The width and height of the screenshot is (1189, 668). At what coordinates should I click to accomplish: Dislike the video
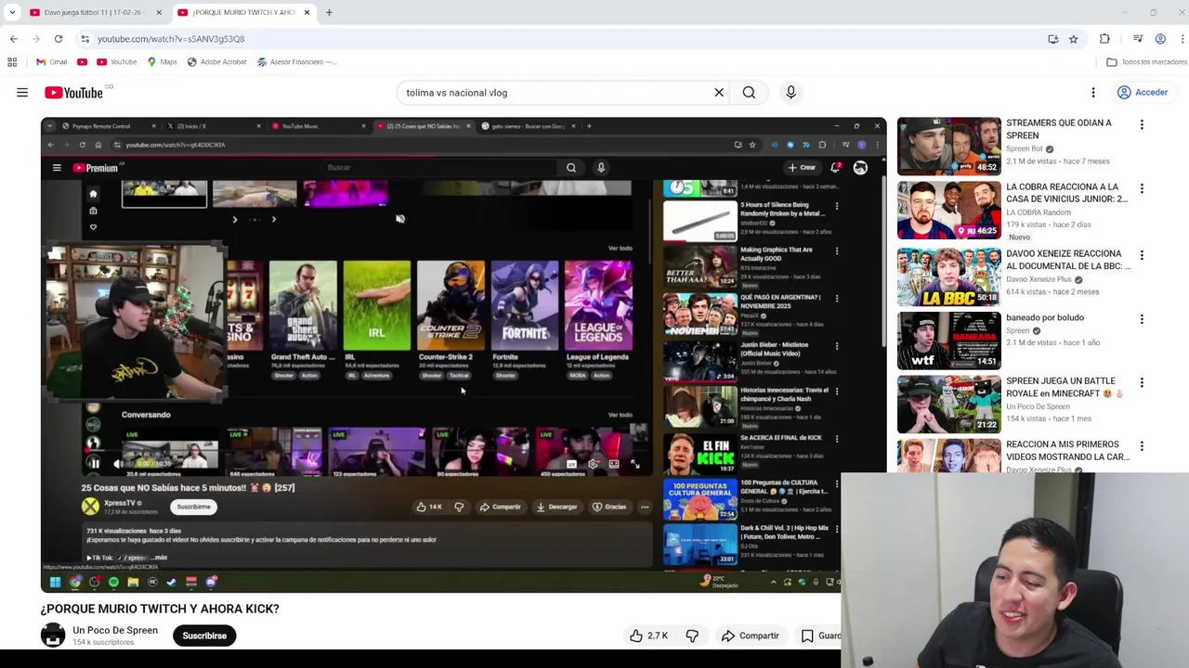[x=692, y=636]
